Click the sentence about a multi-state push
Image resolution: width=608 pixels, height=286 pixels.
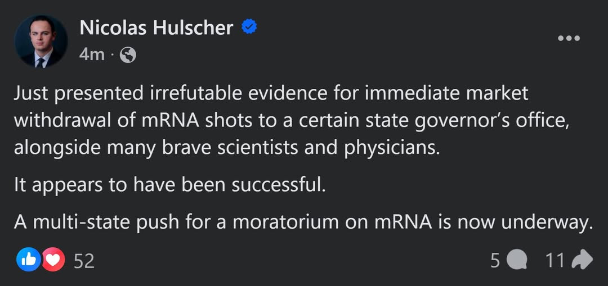pyautogui.click(x=304, y=223)
